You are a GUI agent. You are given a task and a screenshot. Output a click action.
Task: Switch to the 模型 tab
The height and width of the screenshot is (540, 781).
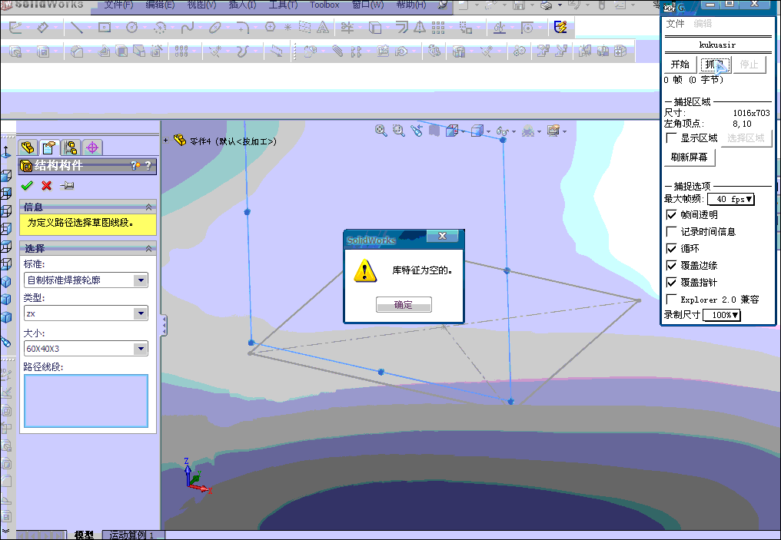(x=84, y=535)
